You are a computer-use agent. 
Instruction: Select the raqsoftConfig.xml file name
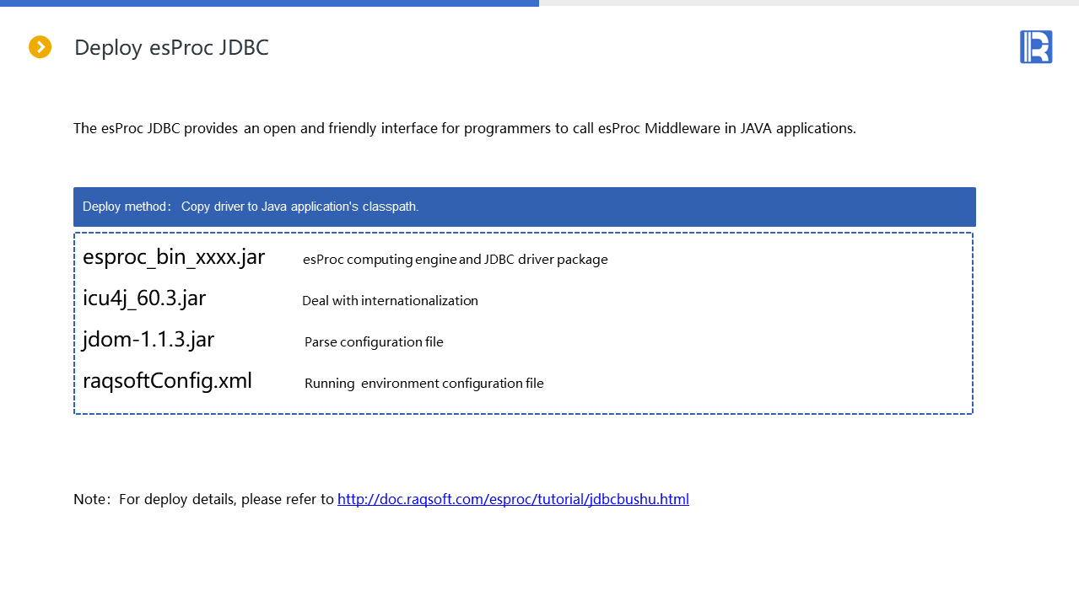click(x=167, y=380)
